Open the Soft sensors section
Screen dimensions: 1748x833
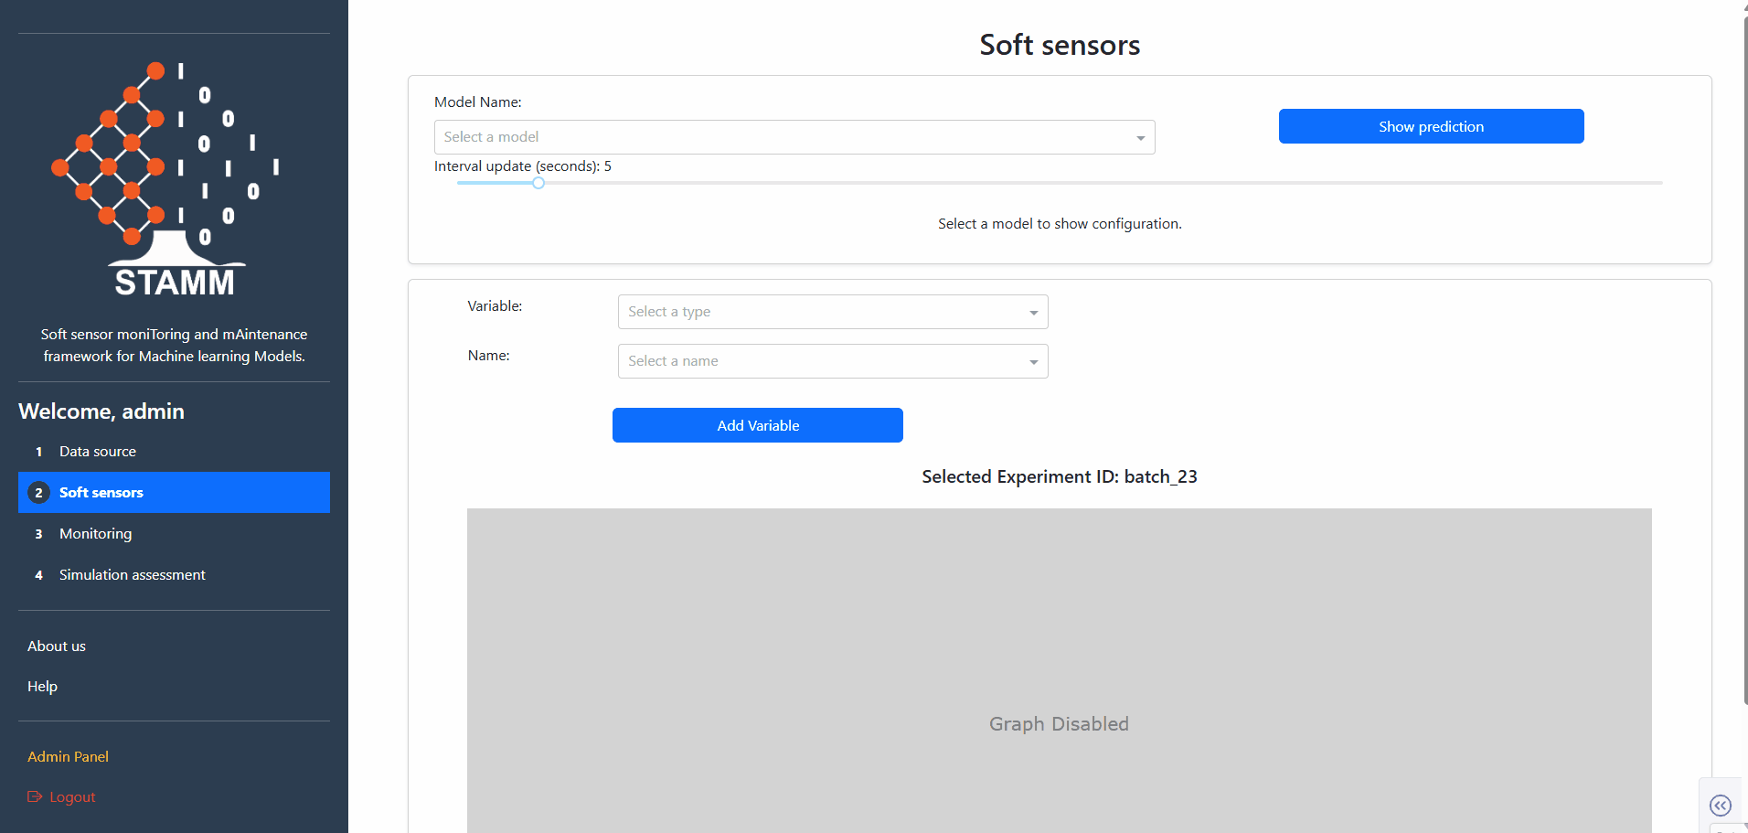(x=101, y=492)
